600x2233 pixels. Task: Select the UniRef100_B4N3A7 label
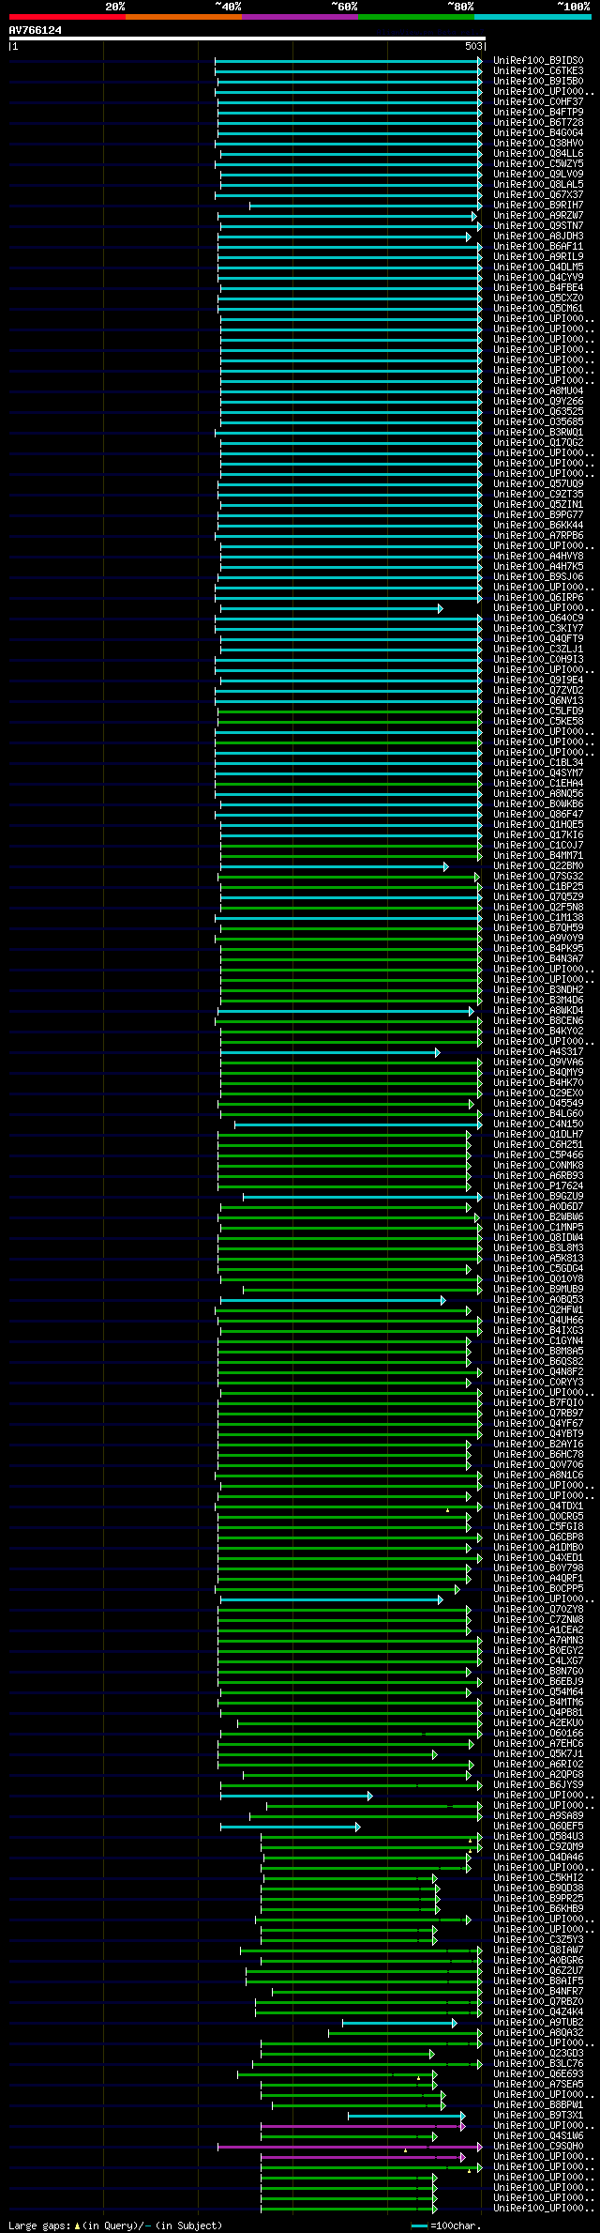[538, 958]
